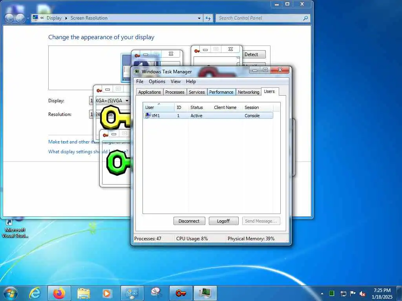Image resolution: width=402 pixels, height=301 pixels.
Task: Switch to the Processes tab
Action: point(175,92)
